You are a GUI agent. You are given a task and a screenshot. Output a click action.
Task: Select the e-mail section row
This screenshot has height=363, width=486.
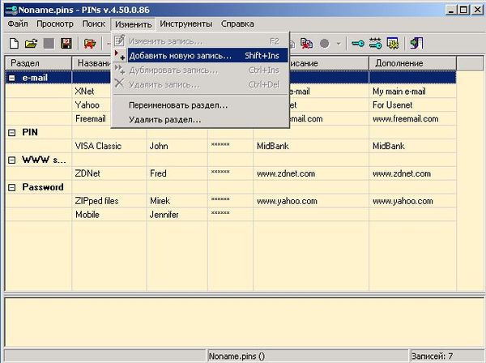coord(231,78)
